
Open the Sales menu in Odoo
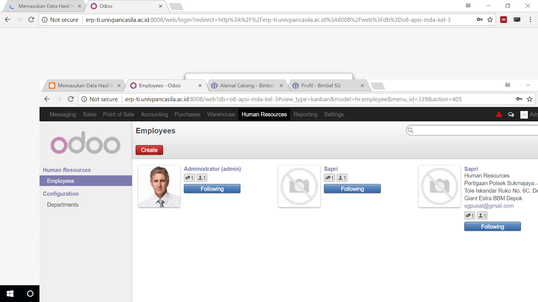[89, 114]
